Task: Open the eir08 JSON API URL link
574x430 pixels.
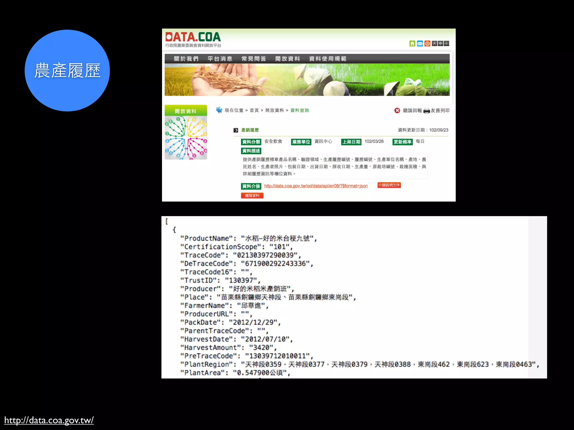Action: 316,186
